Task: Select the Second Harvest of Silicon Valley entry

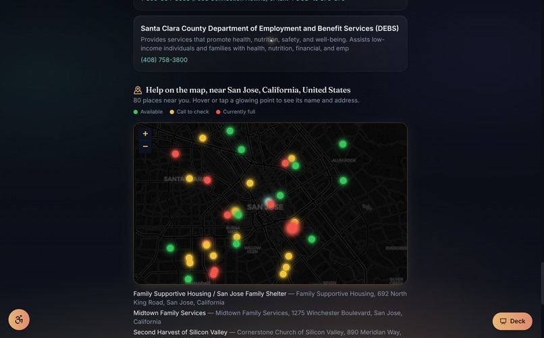Action: pos(267,333)
